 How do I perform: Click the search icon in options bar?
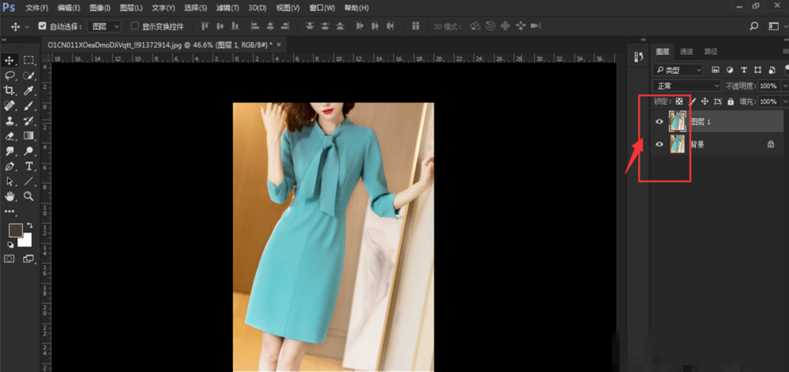754,26
